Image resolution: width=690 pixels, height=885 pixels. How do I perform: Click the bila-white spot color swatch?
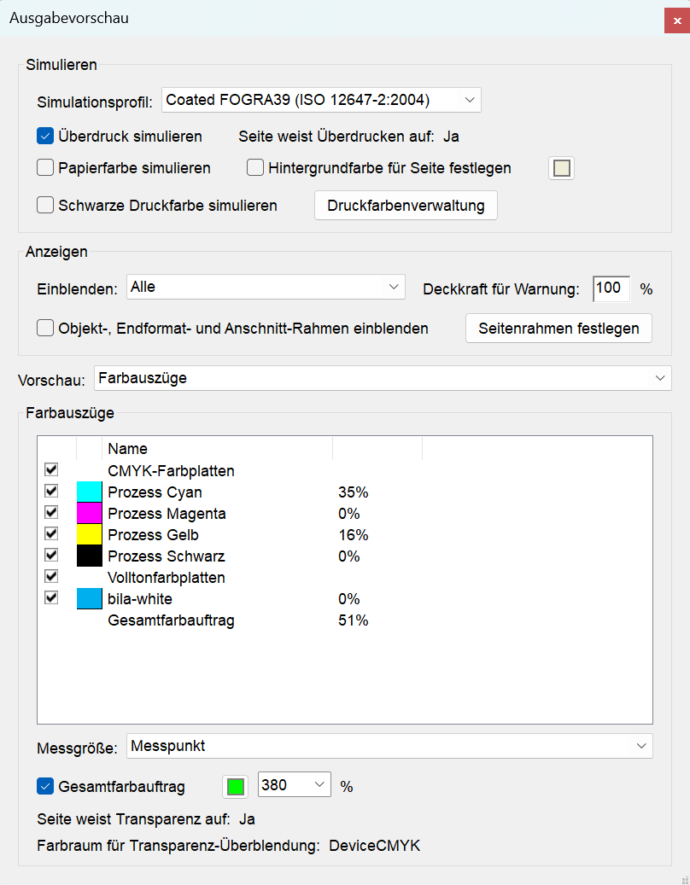(89, 599)
